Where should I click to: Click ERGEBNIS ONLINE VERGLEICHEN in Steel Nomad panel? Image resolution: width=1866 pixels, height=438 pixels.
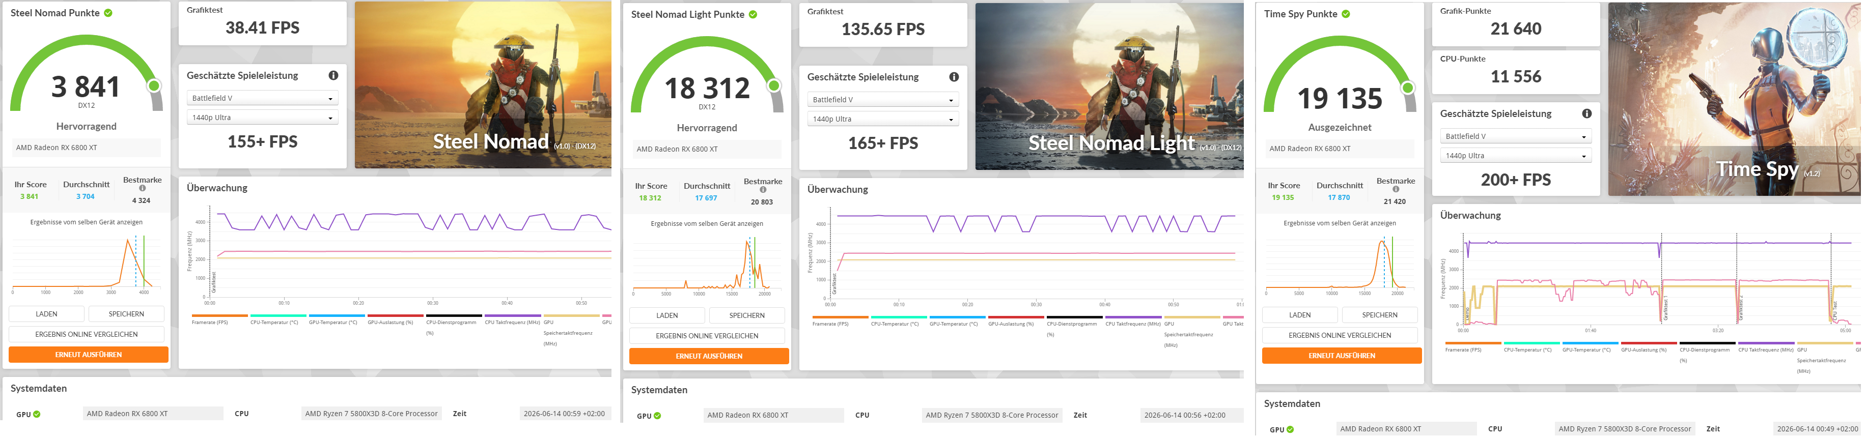point(86,334)
